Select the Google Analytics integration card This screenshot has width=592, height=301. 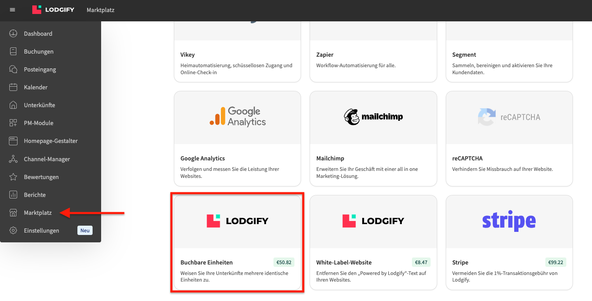(x=237, y=139)
